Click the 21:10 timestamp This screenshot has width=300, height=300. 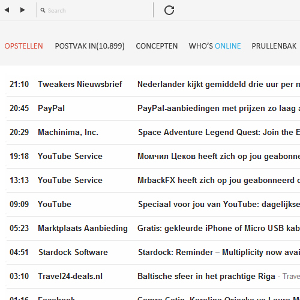pyautogui.click(x=19, y=84)
